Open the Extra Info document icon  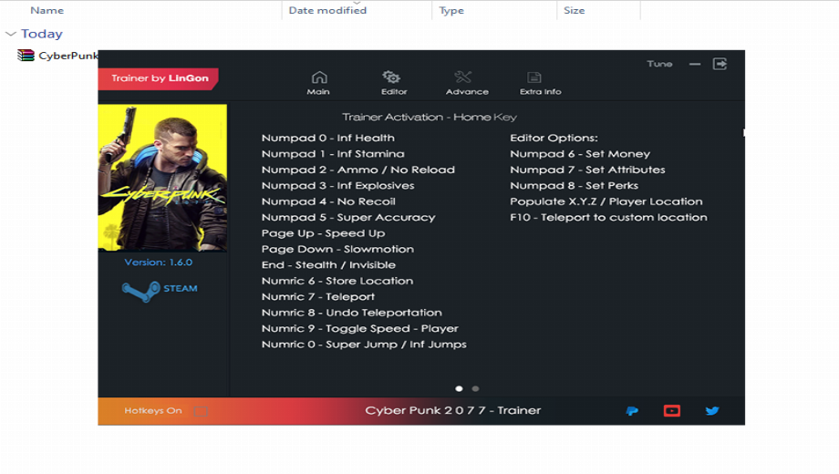534,77
